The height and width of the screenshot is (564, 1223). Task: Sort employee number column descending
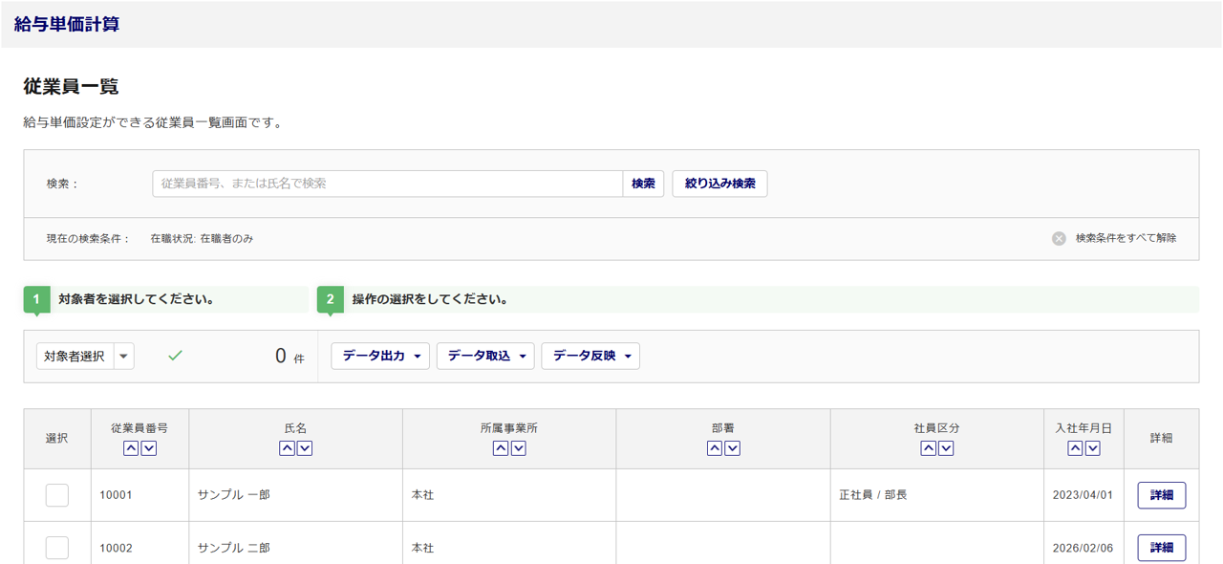coord(149,448)
